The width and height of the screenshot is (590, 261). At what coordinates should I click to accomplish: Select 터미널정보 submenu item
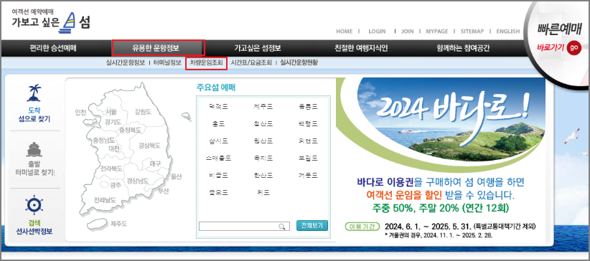(x=167, y=63)
